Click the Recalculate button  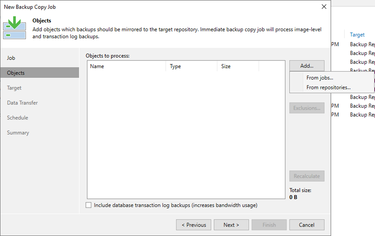click(306, 176)
